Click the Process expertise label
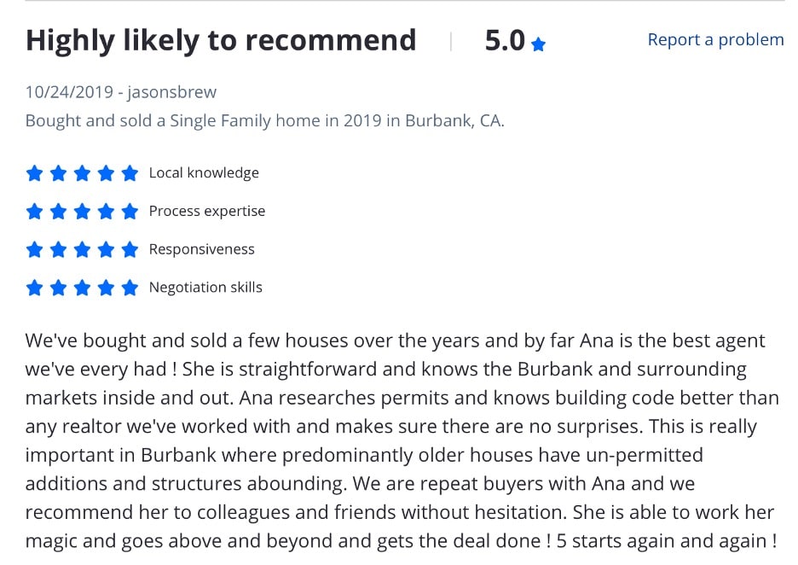 point(207,211)
